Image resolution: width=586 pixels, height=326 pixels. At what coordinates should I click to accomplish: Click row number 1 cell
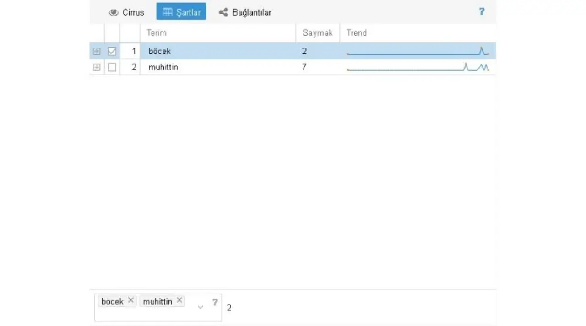(x=130, y=51)
